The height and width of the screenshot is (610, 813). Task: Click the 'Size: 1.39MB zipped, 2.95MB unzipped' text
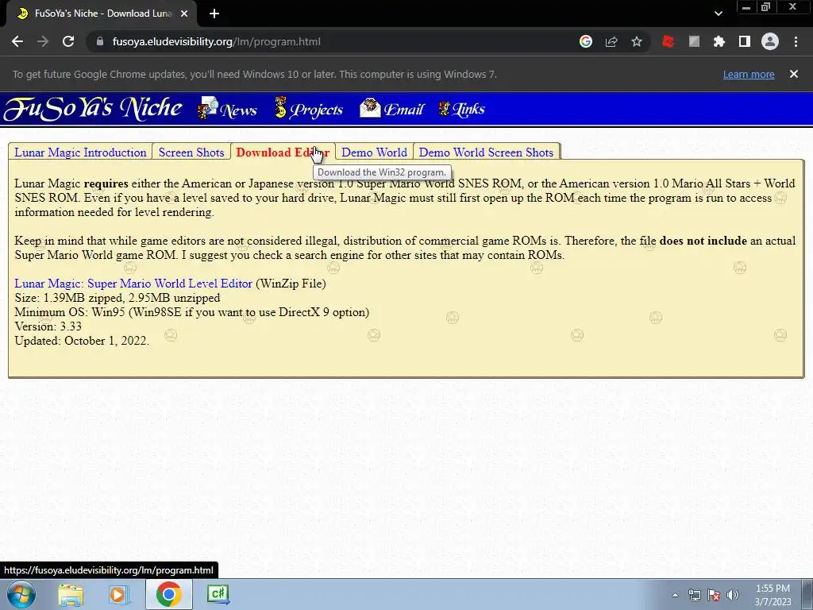(x=118, y=298)
